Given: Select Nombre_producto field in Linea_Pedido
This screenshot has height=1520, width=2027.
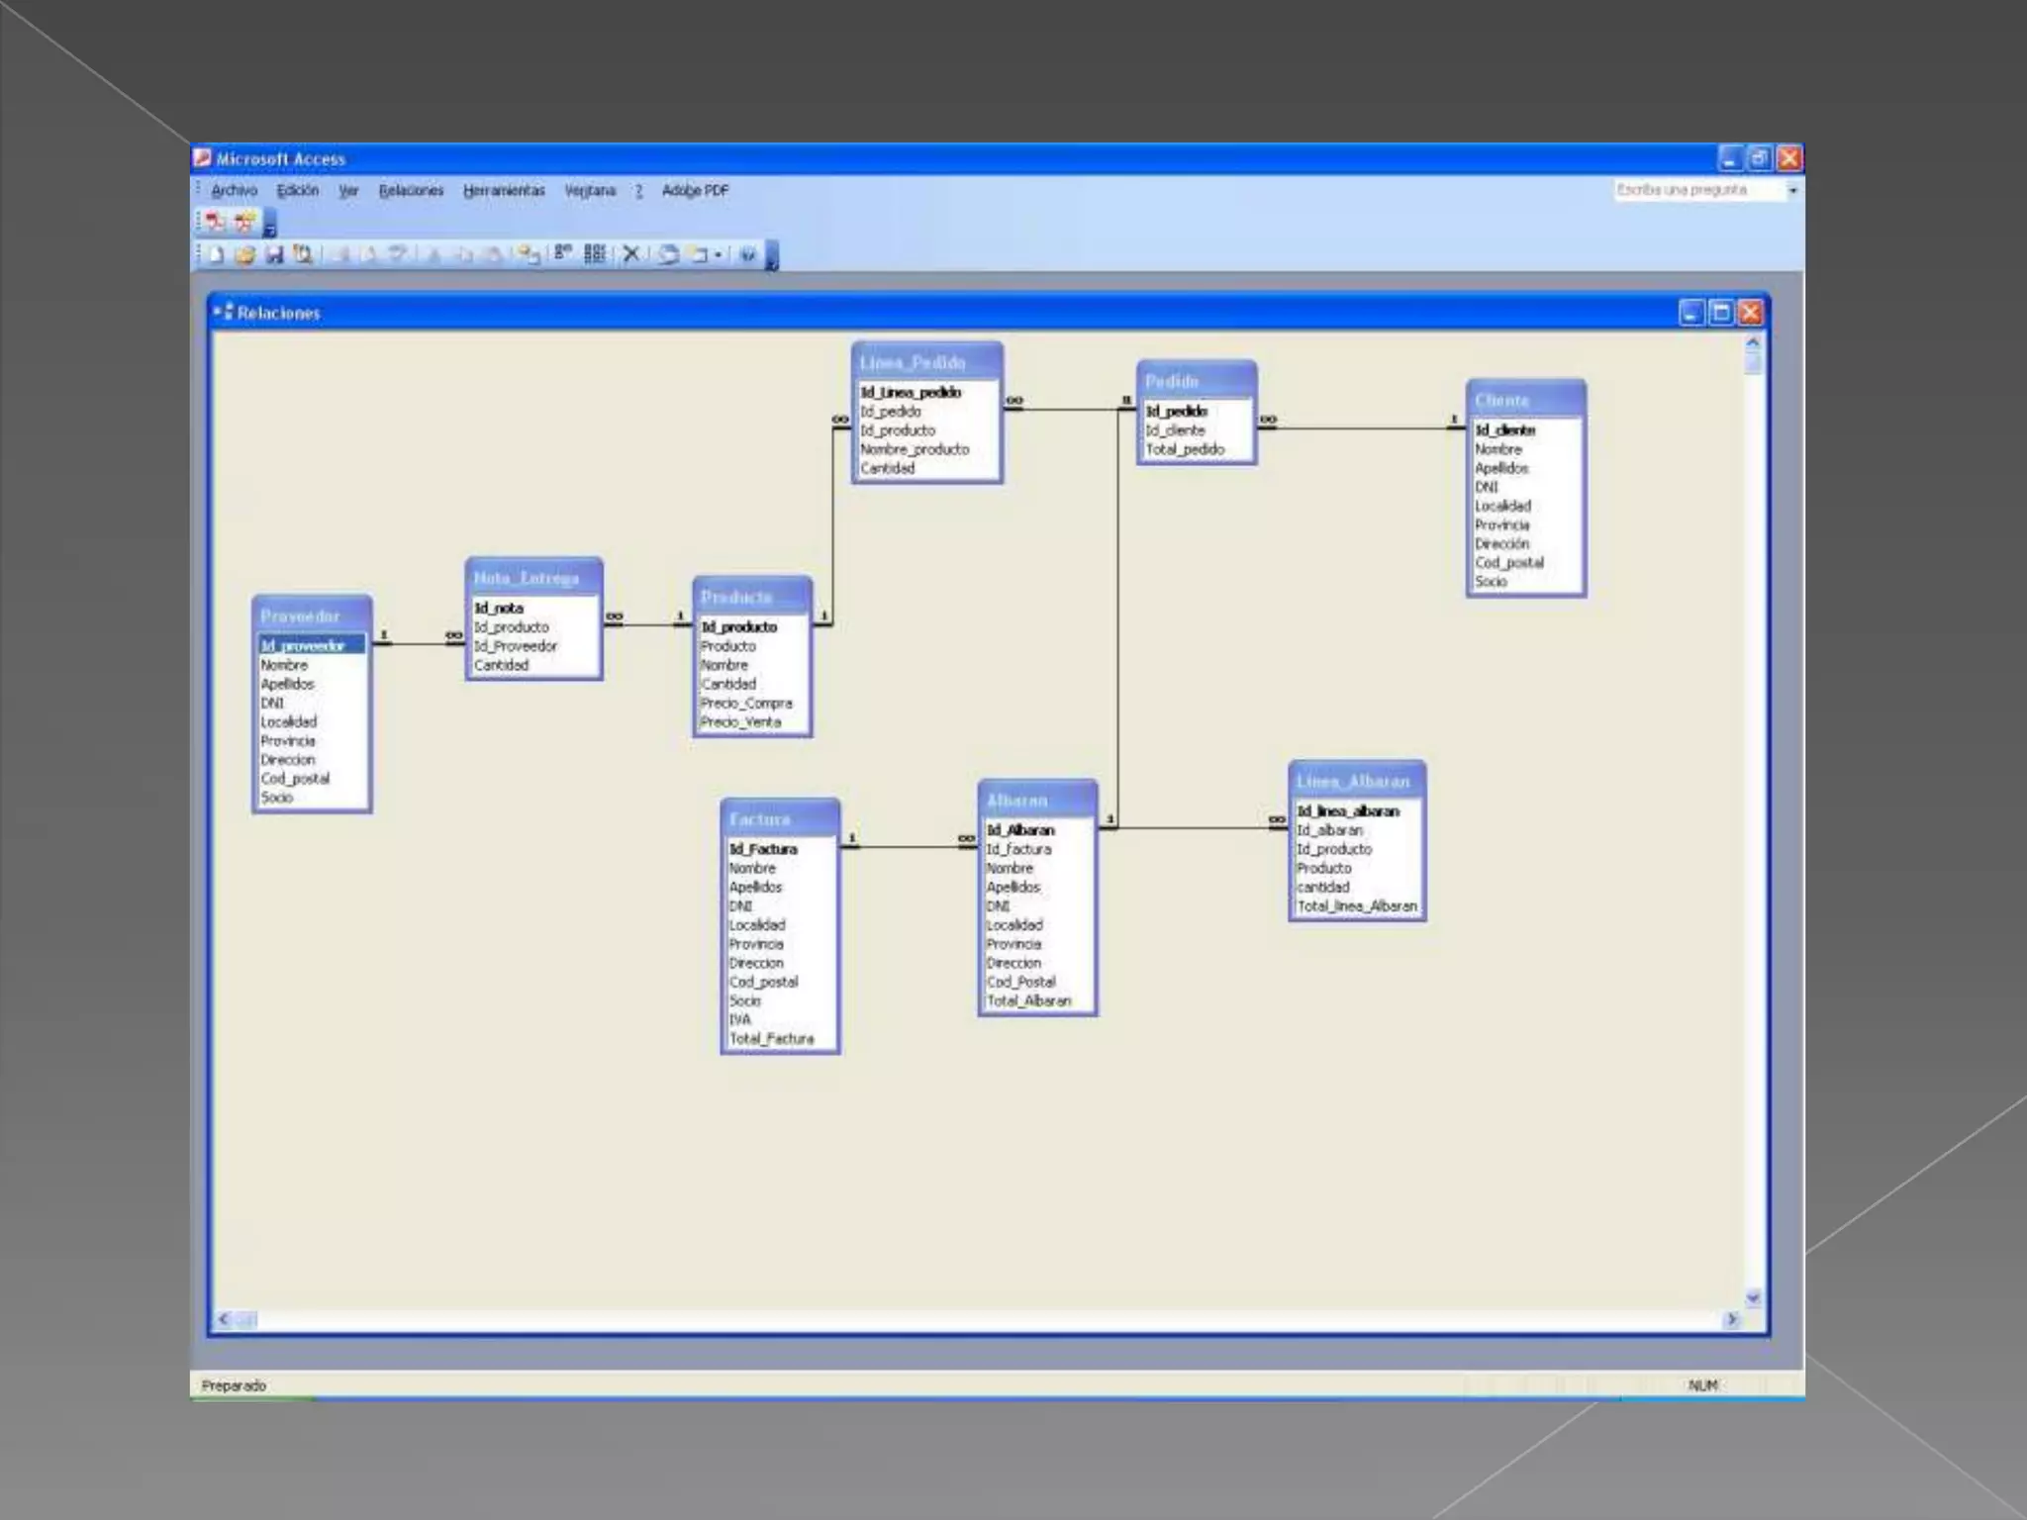Looking at the screenshot, I should point(915,448).
